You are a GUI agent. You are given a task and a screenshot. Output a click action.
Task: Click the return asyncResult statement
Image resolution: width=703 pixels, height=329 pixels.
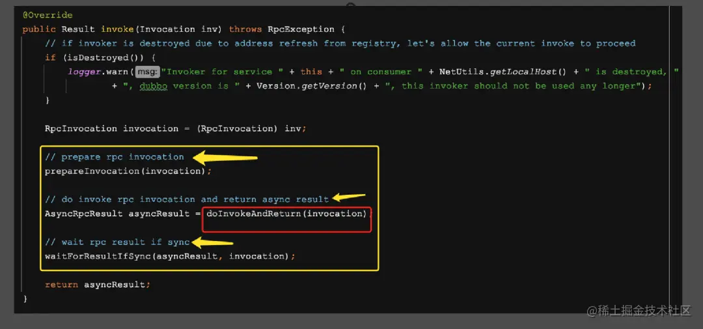[98, 285]
